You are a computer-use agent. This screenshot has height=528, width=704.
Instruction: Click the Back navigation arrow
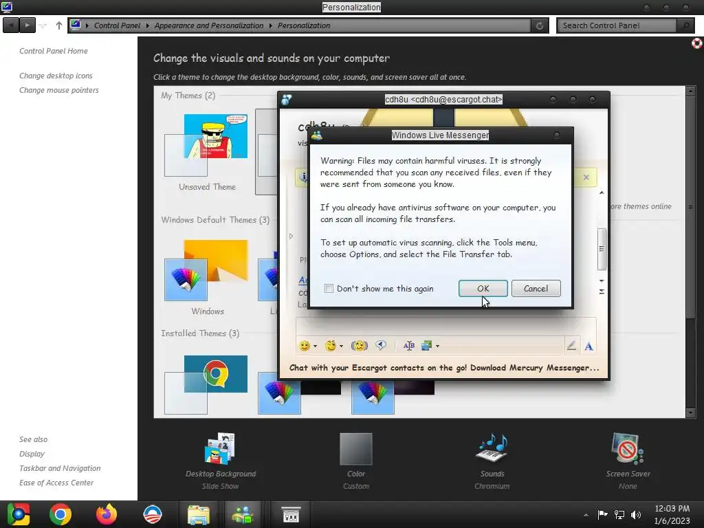(11, 25)
